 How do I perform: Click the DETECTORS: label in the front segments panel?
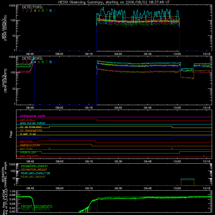32,7
